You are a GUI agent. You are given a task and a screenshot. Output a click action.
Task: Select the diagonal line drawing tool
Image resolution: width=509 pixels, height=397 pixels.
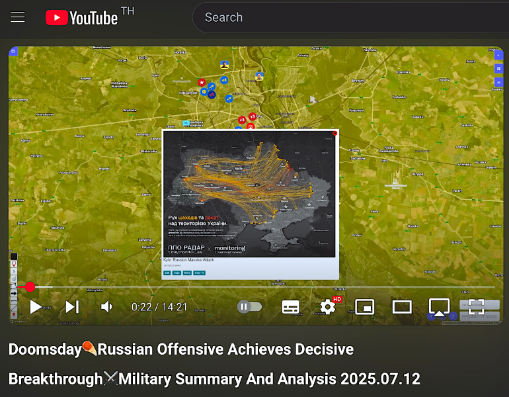14,308
